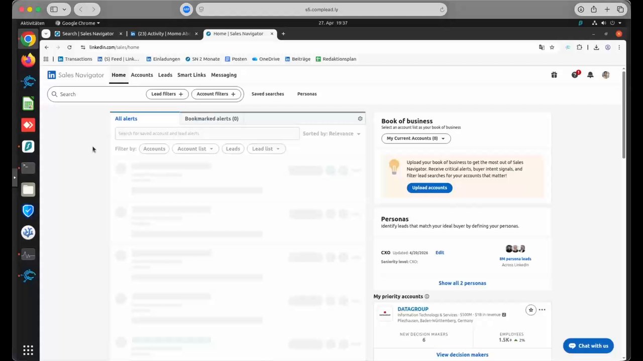Viewport: 643px width, 361px height.
Task: Toggle Safari sidebar button
Action: pos(54,9)
